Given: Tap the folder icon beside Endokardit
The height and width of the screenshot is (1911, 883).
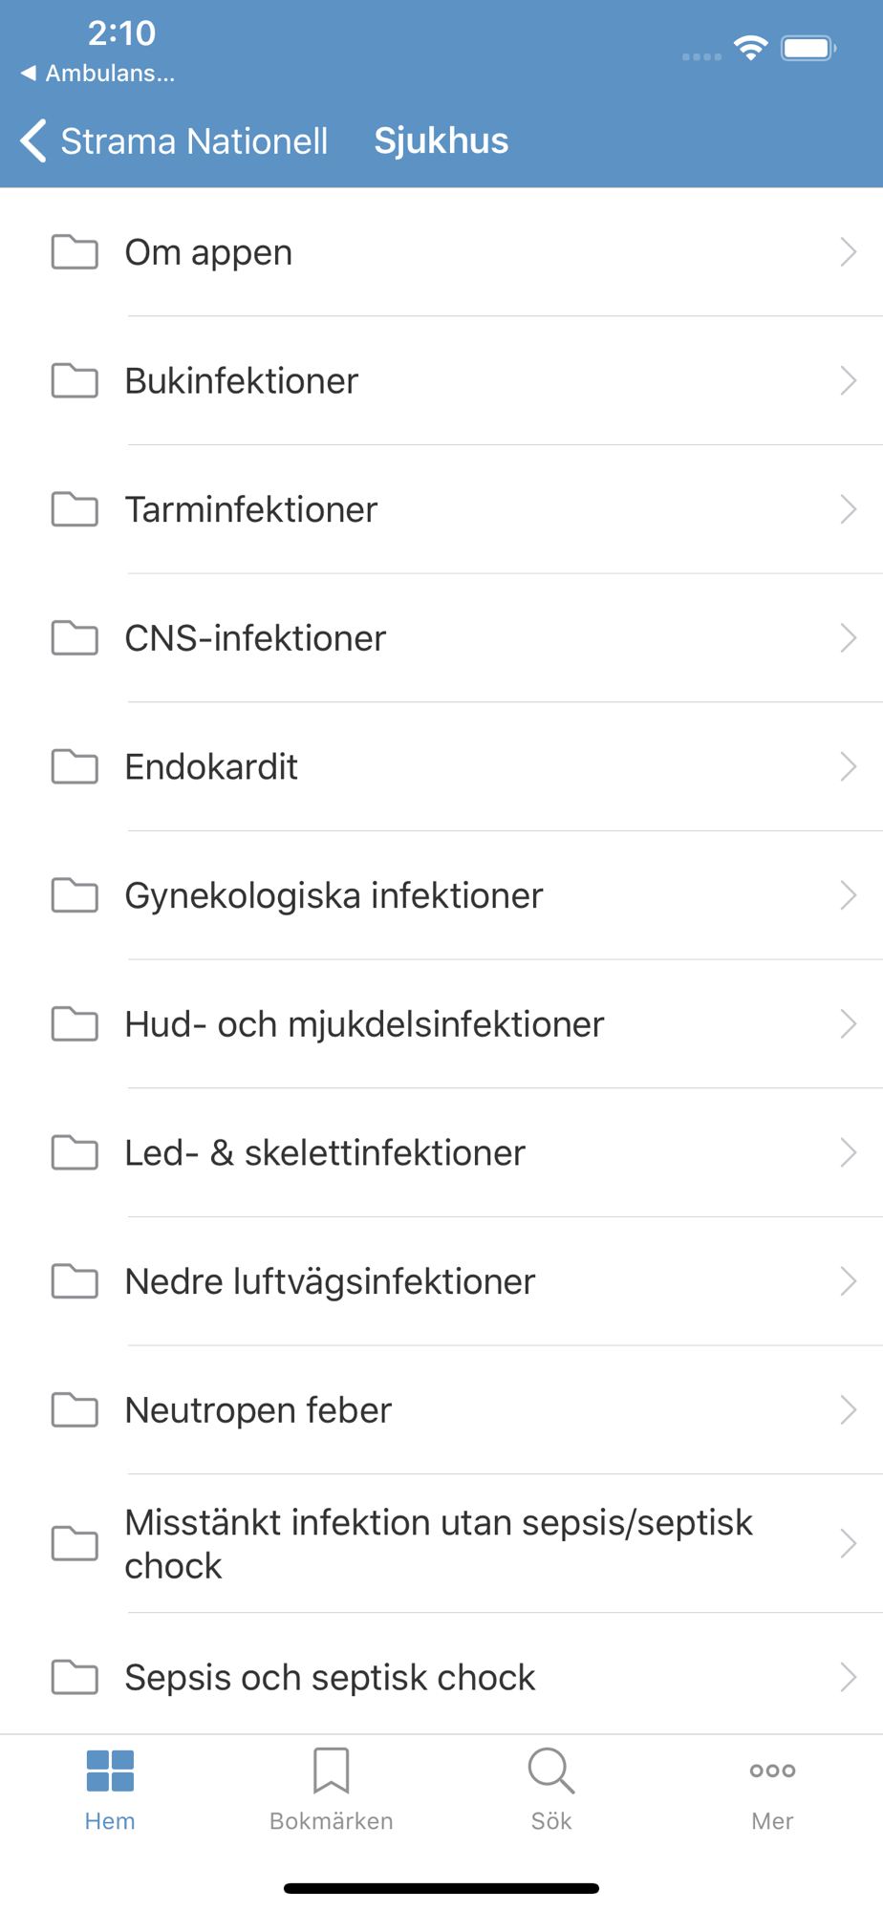Looking at the screenshot, I should click(x=75, y=766).
